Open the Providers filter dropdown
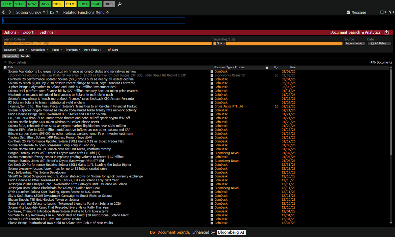Image resolution: width=395 pixels, height=237 pixels. (73, 50)
